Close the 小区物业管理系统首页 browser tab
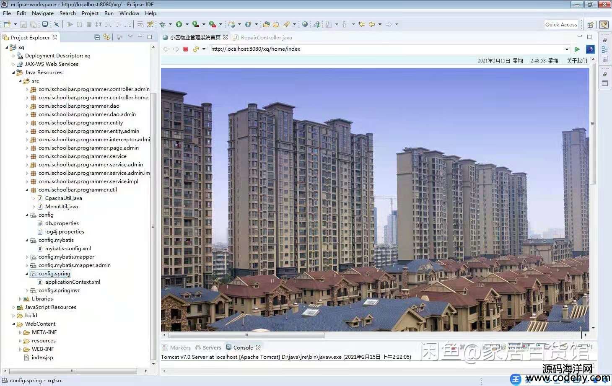 click(x=226, y=37)
